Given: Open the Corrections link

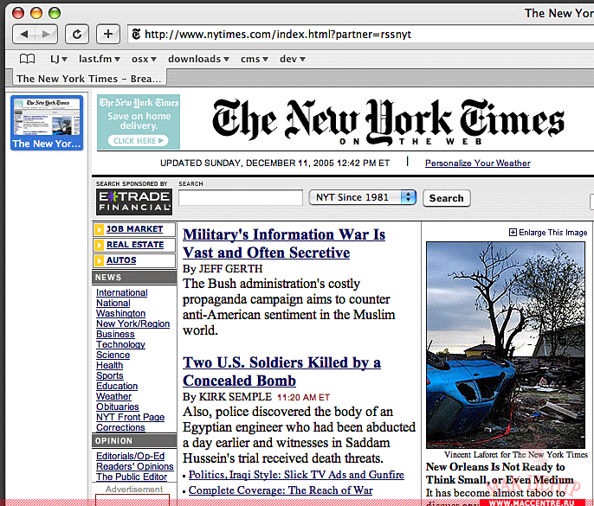Looking at the screenshot, I should [x=120, y=427].
